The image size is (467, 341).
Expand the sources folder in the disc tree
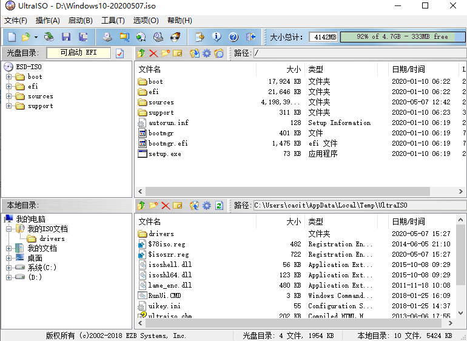(x=8, y=96)
